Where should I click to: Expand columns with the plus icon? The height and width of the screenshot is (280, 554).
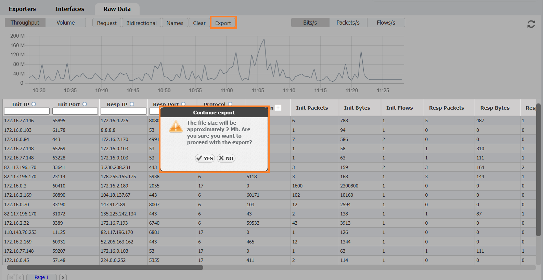(x=278, y=108)
